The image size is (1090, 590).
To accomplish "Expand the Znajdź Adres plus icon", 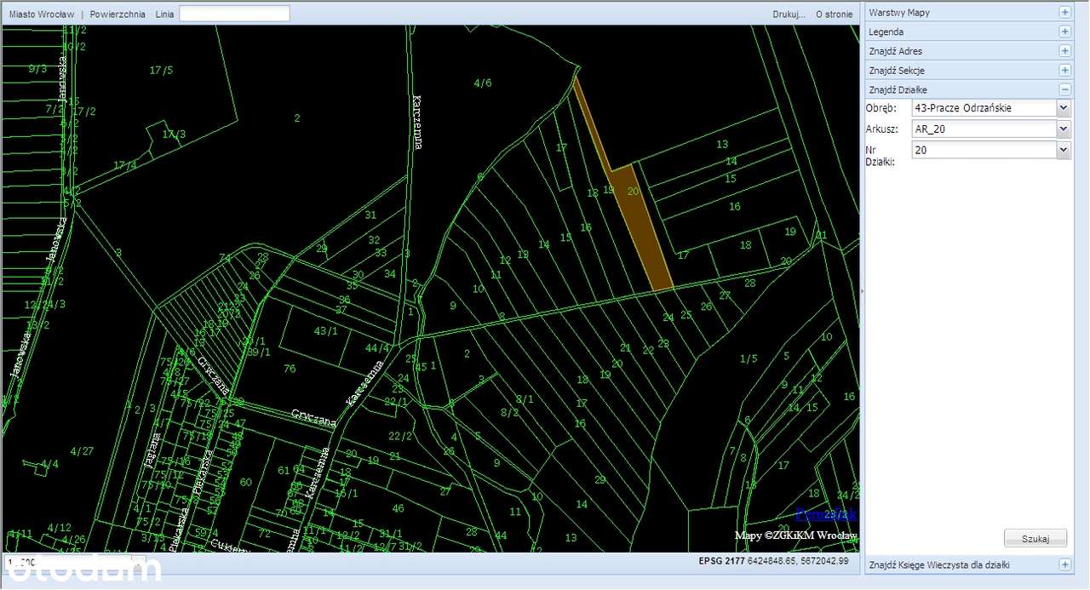I will pyautogui.click(x=1064, y=51).
